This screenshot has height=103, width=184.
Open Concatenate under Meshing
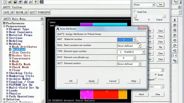tap(21, 58)
